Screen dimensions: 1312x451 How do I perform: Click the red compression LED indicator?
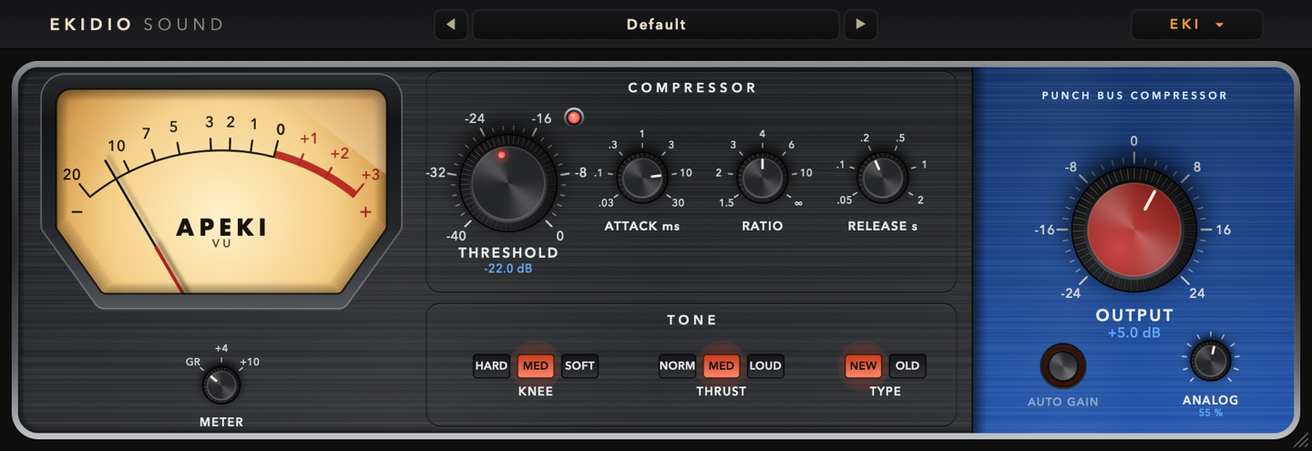point(574,117)
